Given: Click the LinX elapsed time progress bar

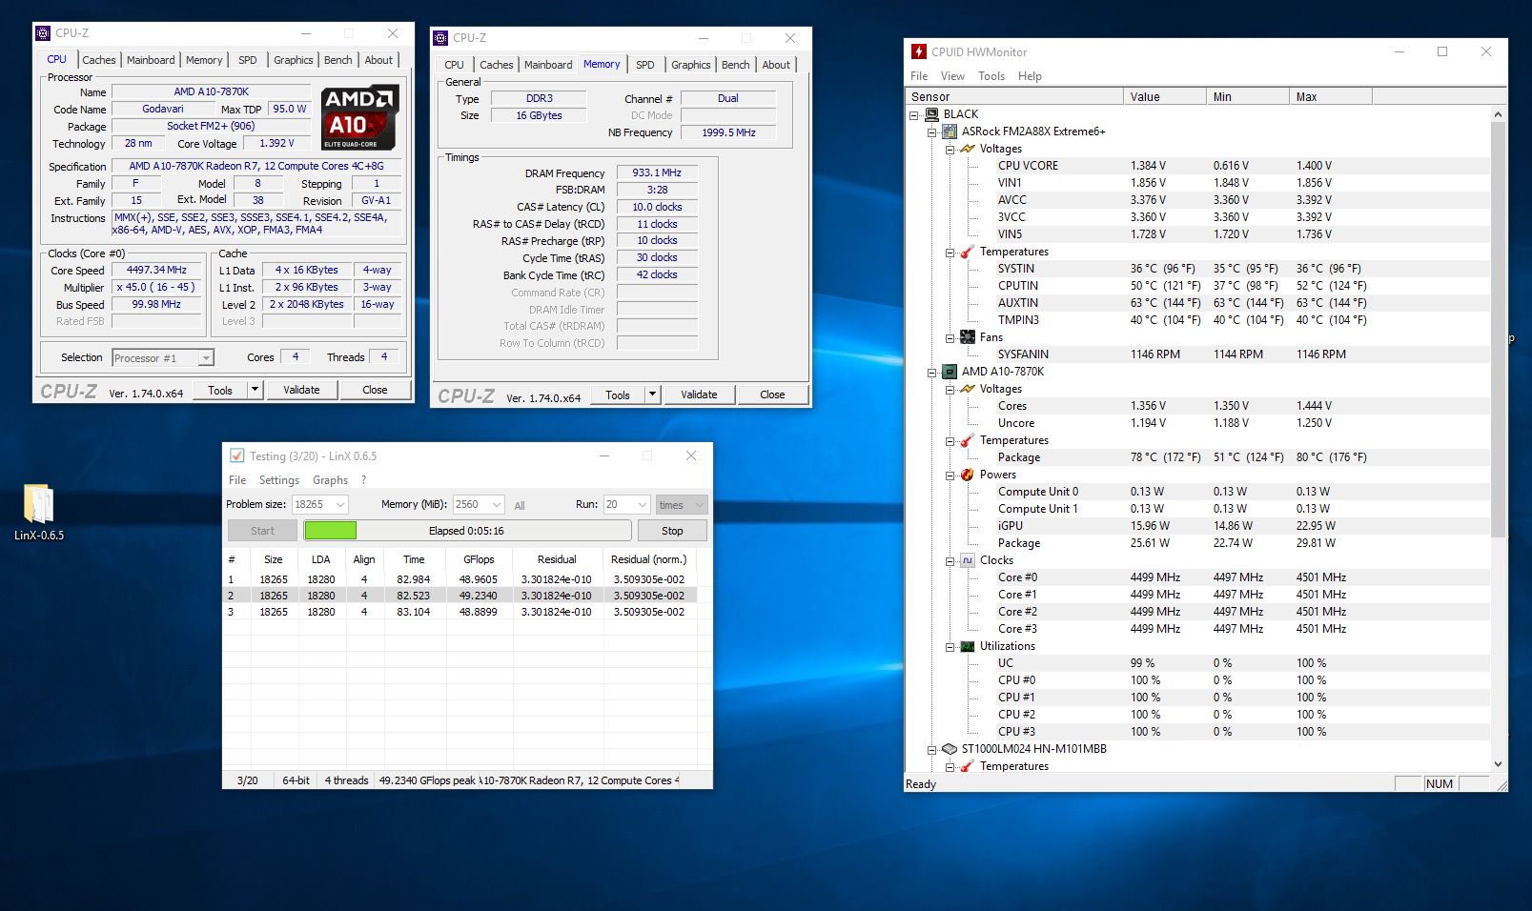Looking at the screenshot, I should 467,531.
